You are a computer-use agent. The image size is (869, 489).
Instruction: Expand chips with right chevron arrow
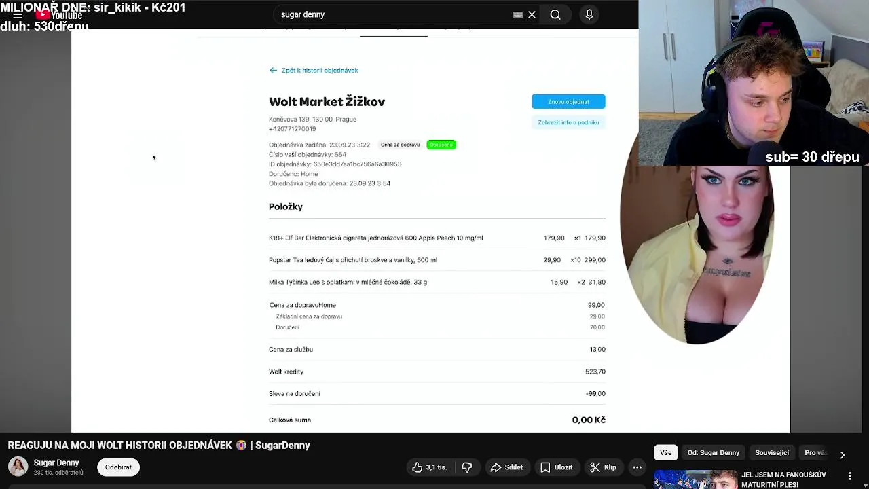point(843,454)
